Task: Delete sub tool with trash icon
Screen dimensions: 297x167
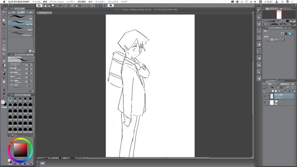Action: coord(33,51)
